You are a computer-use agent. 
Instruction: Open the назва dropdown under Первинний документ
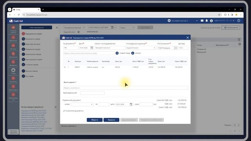click(x=82, y=105)
